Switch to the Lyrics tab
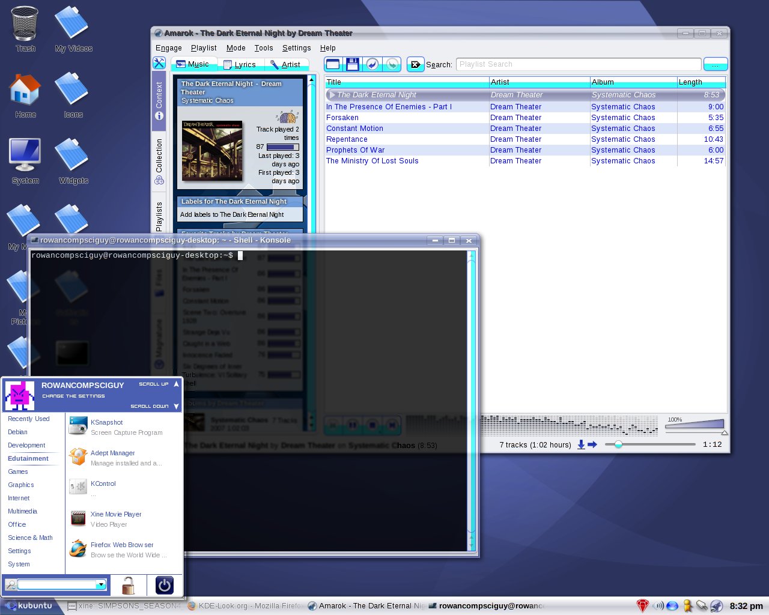This screenshot has height=615, width=769. (240, 64)
